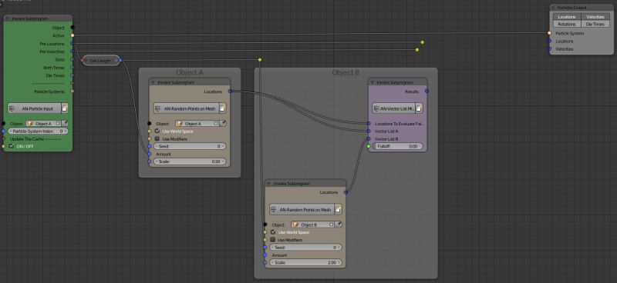Screen dimensions: 617x283
Task: Click new-subprogram icon beside AN-Particle Input
Action: 65,108
